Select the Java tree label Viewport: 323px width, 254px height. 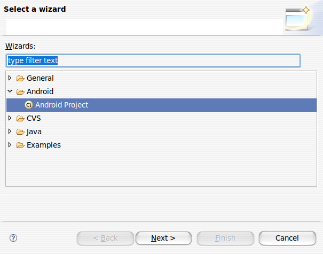click(x=34, y=132)
